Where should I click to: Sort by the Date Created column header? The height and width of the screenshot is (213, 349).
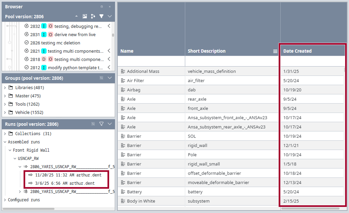[x=297, y=51]
